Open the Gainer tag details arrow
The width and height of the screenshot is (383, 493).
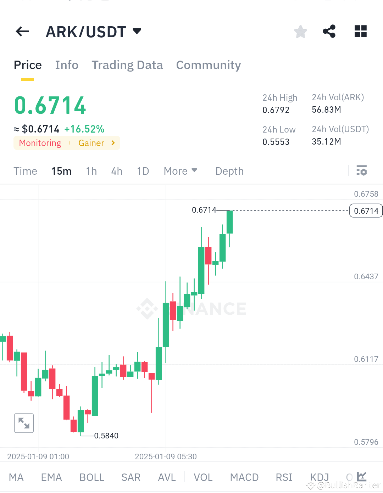pyautogui.click(x=113, y=143)
